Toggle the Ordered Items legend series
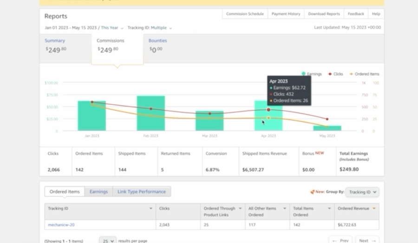Image resolution: width=418 pixels, height=243 pixels. (364, 74)
